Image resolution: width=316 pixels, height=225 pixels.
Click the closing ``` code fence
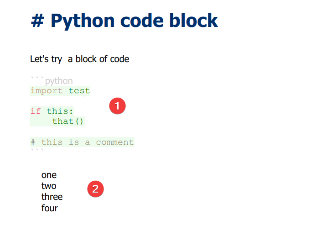37,150
